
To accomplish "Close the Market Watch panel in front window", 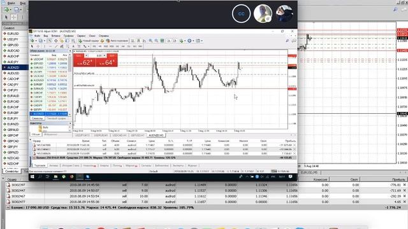I will [x=69, y=51].
